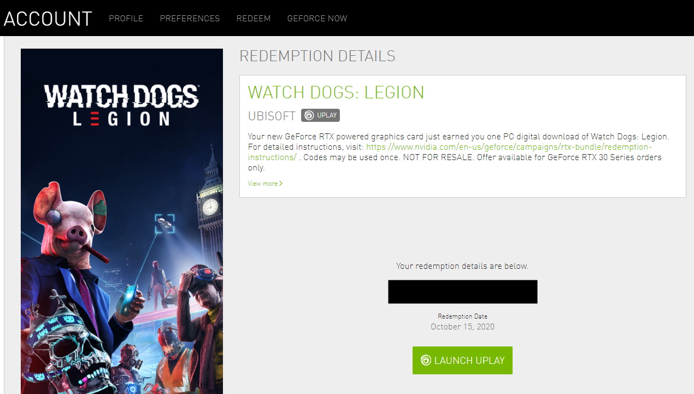Click the Watch Dogs Legion logo on poster
This screenshot has height=394, width=694.
click(121, 105)
